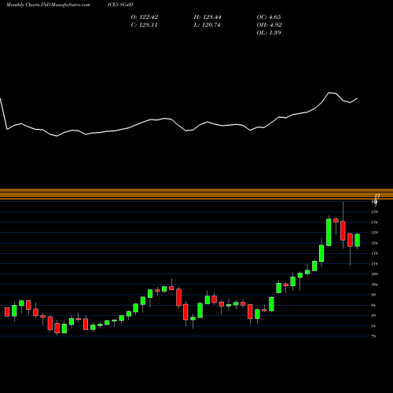This screenshot has width=393, height=393.
Task: Click the 'Monthly Charts IND MunafaSutra.com' title text
Action: (x=48, y=5)
